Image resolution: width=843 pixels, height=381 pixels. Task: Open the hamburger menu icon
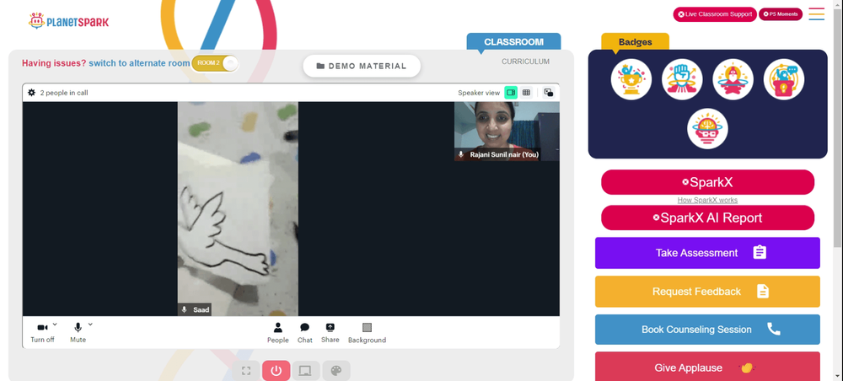click(816, 14)
